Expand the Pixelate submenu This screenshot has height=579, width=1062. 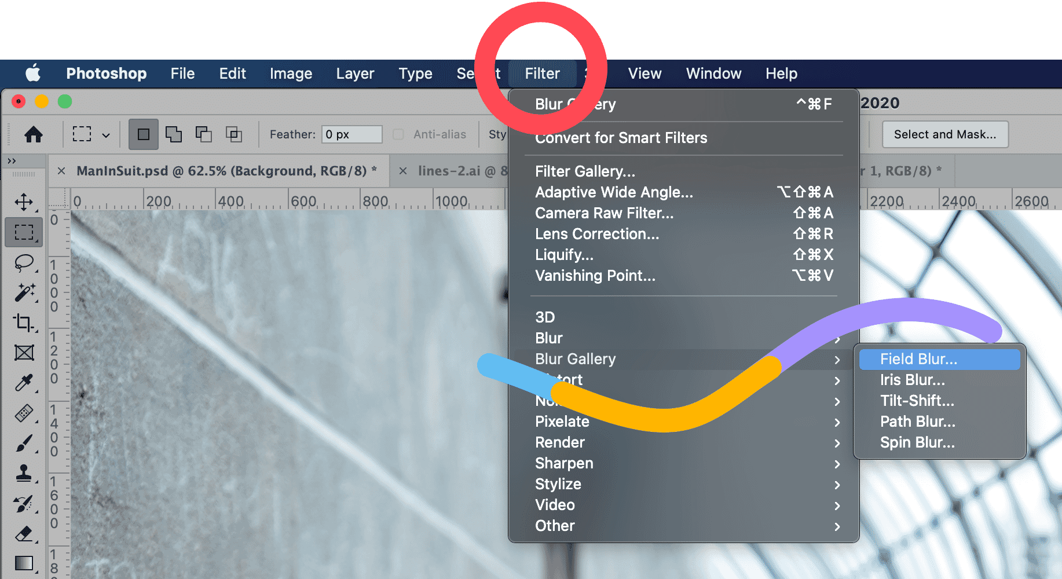(562, 422)
